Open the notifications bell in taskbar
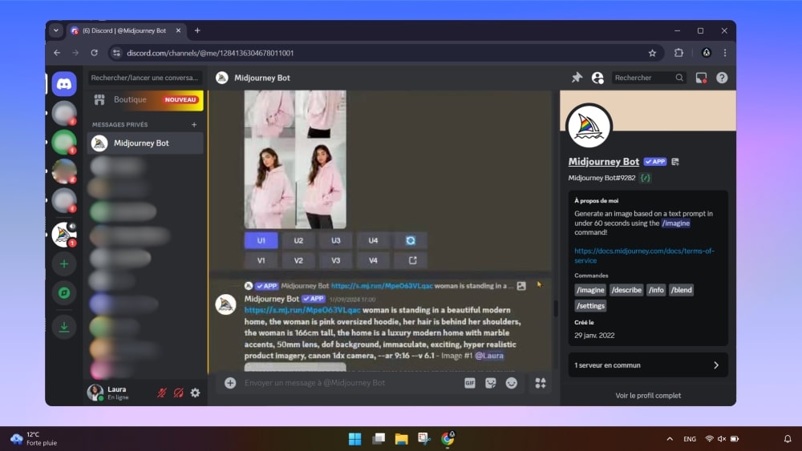The width and height of the screenshot is (802, 451). (x=788, y=439)
